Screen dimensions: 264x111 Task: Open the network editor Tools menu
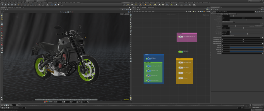[x=146, y=12]
